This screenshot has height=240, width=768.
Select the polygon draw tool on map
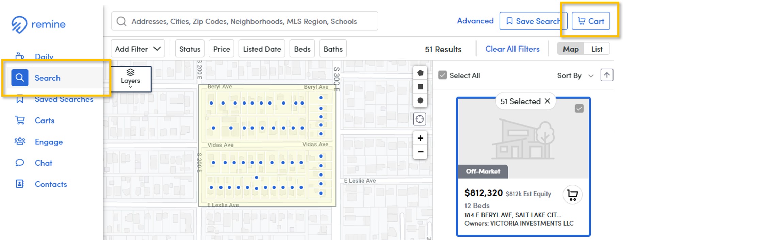[420, 73]
